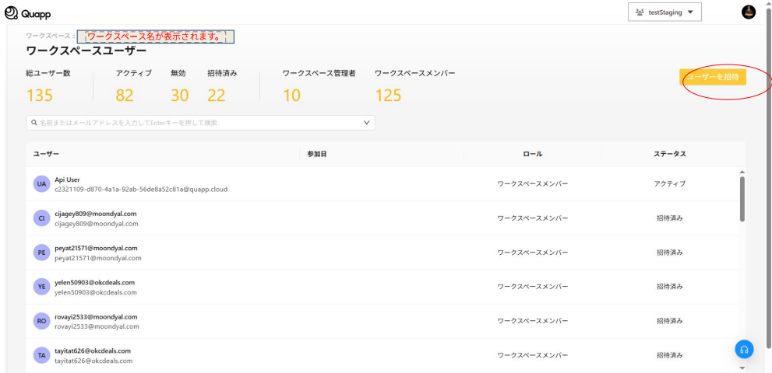The image size is (772, 373).
Task: Click the Quapp logo icon
Action: click(11, 12)
